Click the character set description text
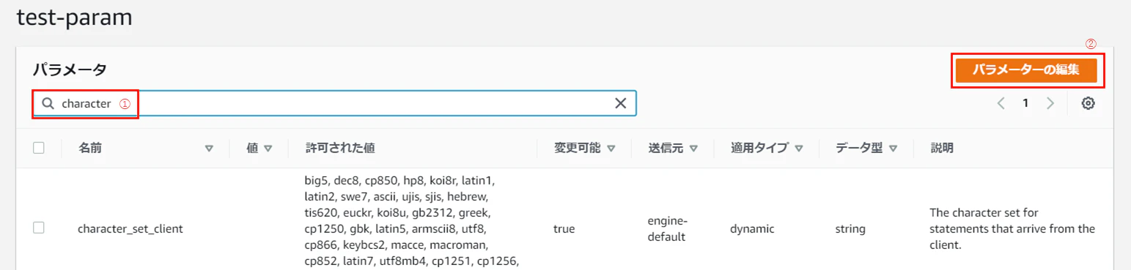Image resolution: width=1131 pixels, height=270 pixels. coord(1012,228)
